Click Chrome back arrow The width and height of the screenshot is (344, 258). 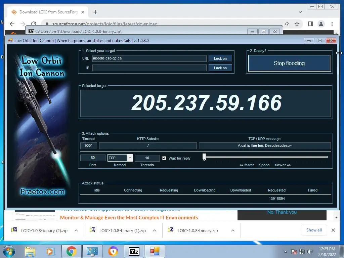12,24
